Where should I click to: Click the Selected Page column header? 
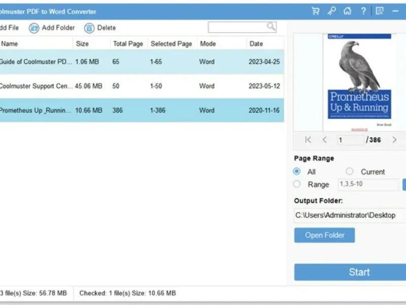pos(172,44)
